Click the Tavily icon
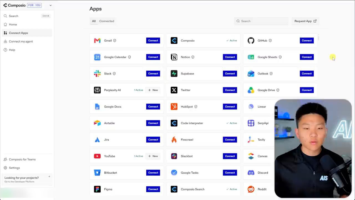The height and width of the screenshot is (200, 355). 251,140
